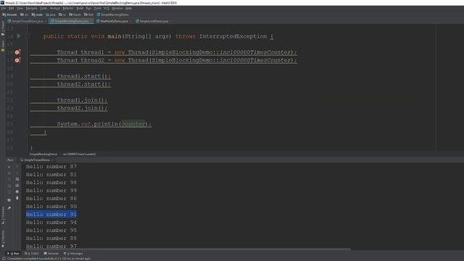Click console line 'Hello number 87'

[51, 167]
